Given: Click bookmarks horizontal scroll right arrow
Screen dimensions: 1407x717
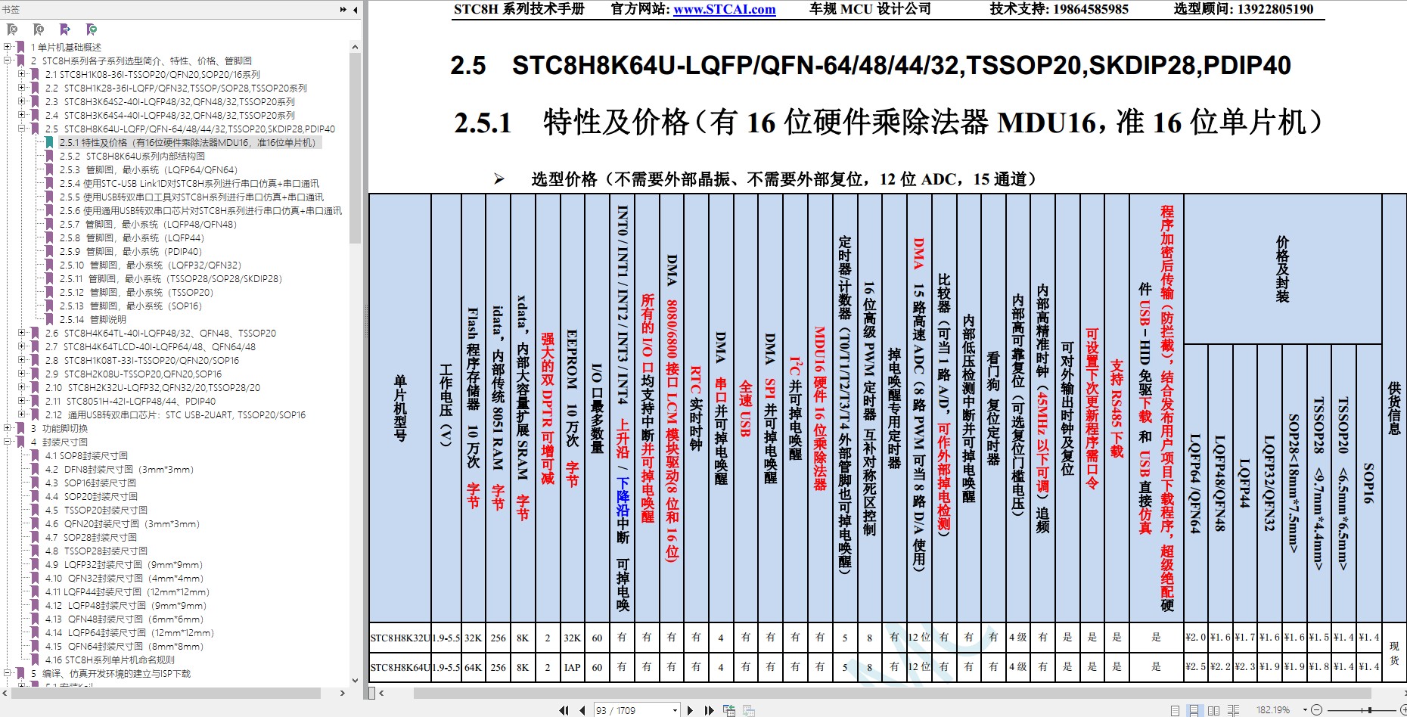Looking at the screenshot, I should click(x=342, y=693).
